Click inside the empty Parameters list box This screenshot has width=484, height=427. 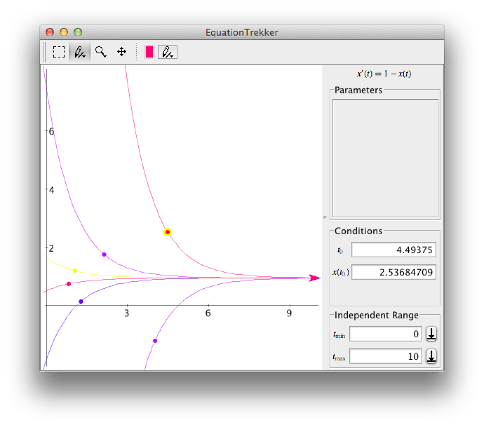pyautogui.click(x=385, y=158)
